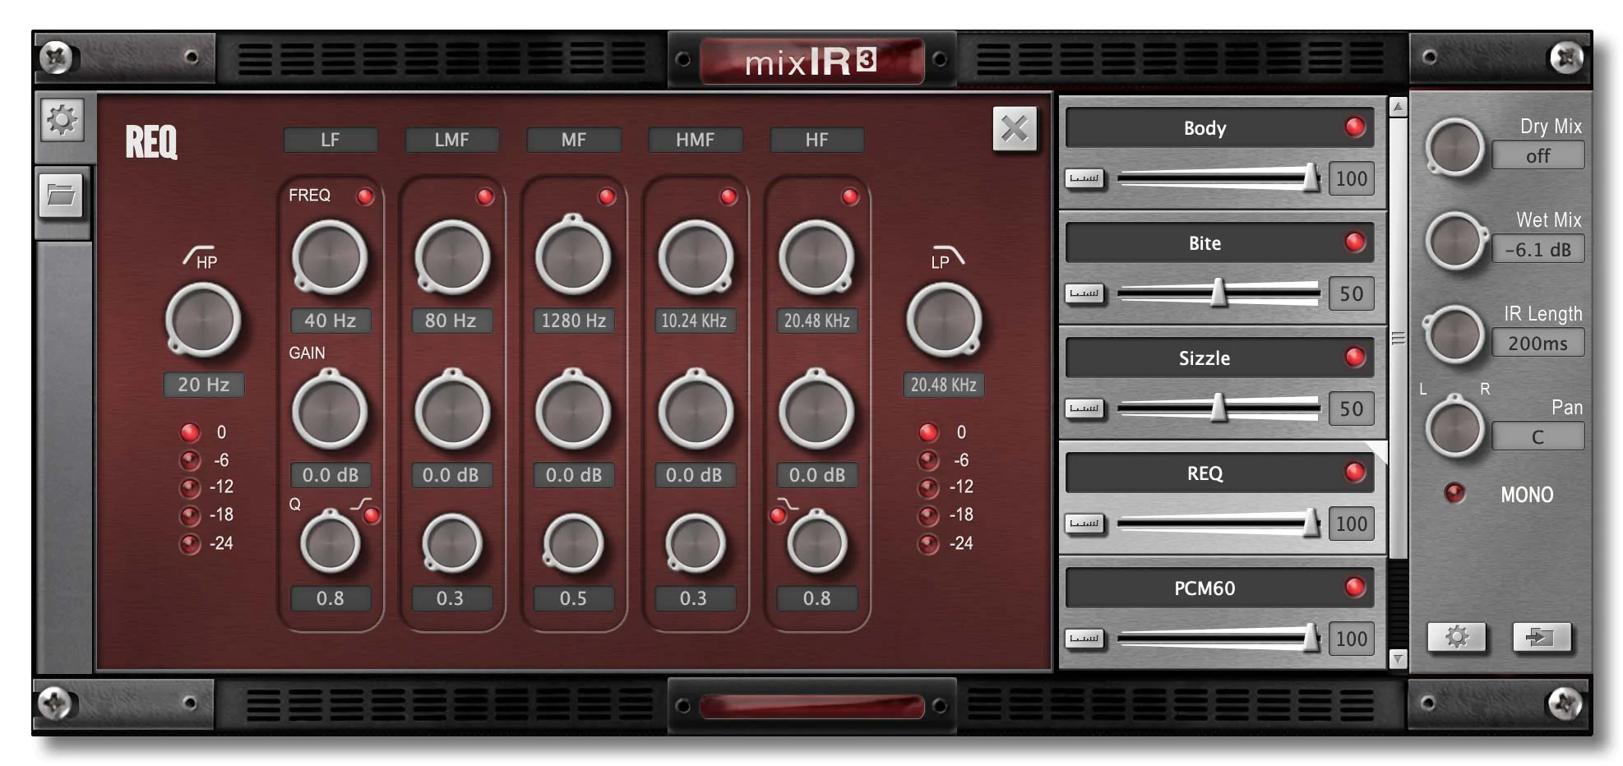Viewport: 1623px width, 766px height.
Task: Click the HF gain knob
Action: pos(816,411)
